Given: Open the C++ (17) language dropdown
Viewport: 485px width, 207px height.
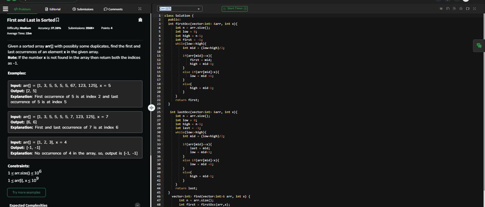Looking at the screenshot, I should [180, 8].
